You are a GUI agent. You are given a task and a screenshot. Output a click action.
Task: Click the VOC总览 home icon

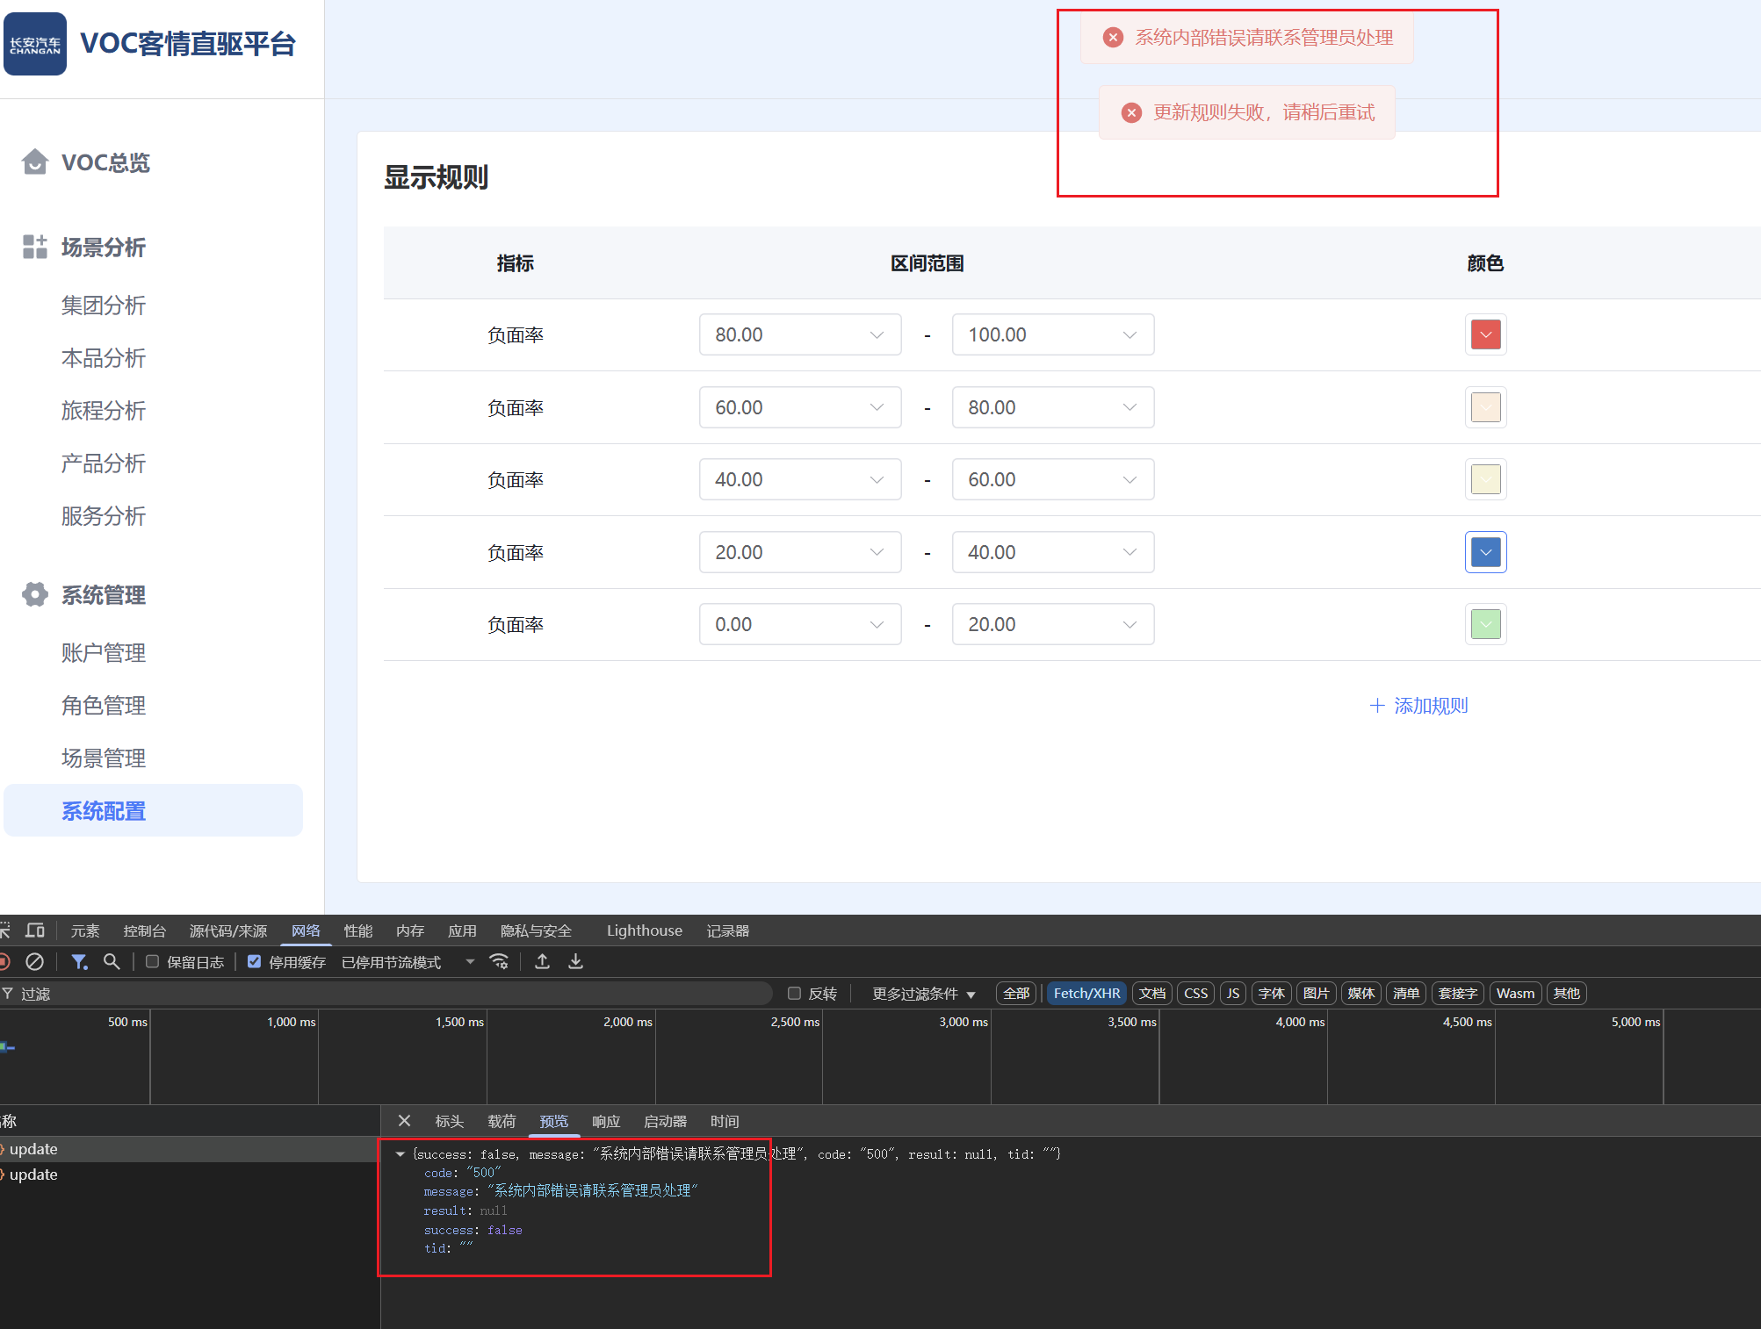tap(34, 162)
